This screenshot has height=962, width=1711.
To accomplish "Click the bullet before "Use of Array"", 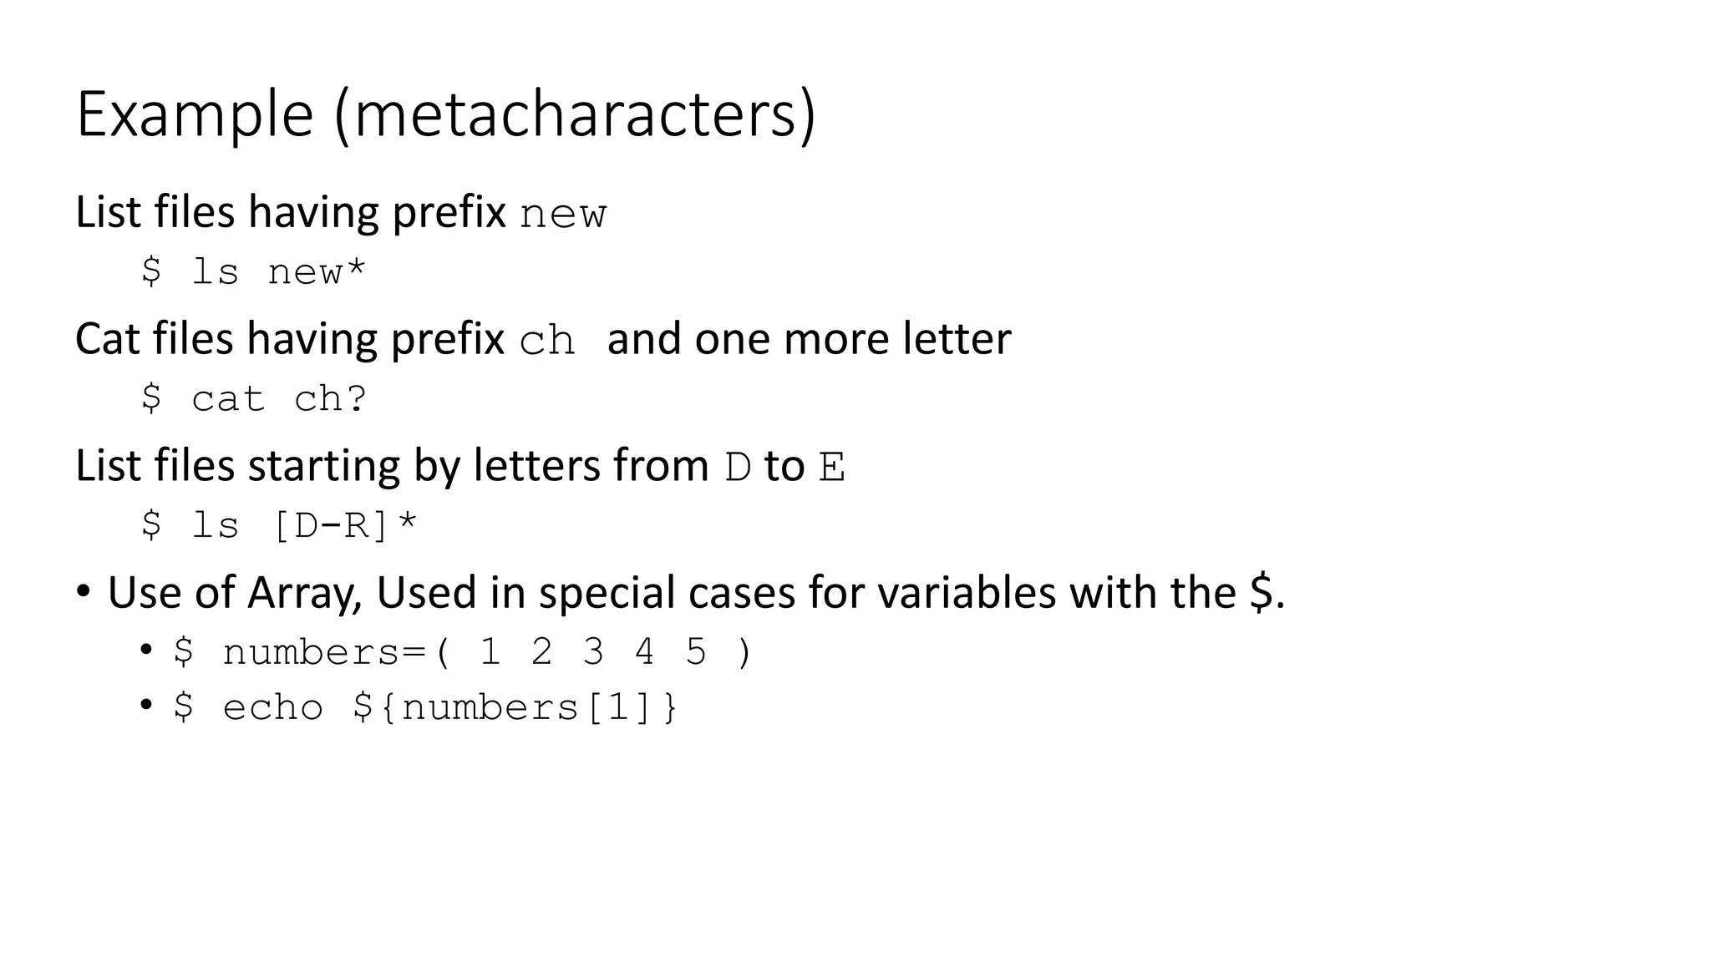I will (84, 592).
